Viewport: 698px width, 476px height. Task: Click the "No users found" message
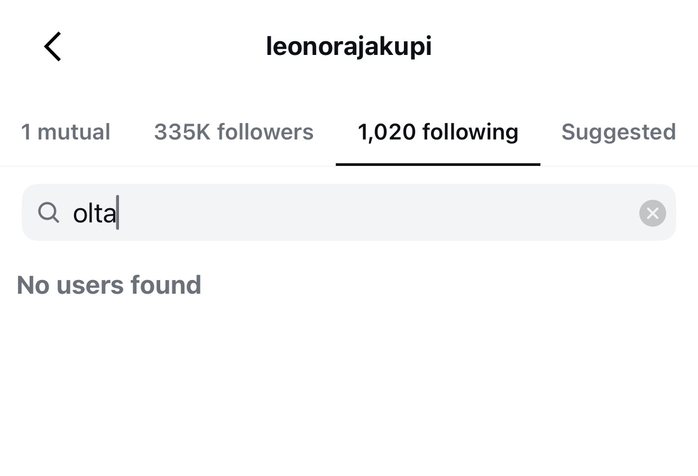(x=109, y=285)
